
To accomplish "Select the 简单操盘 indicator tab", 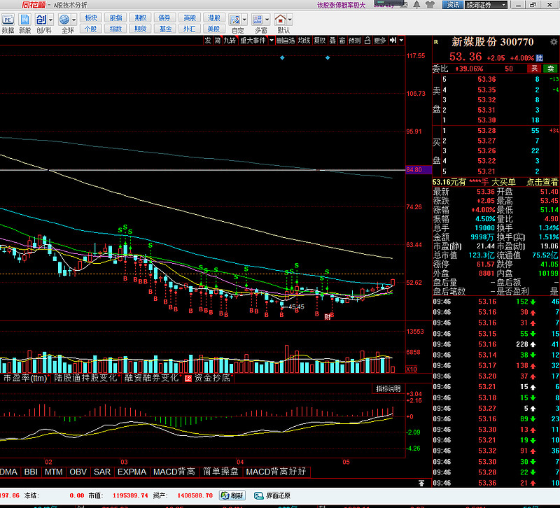I will coord(220,472).
